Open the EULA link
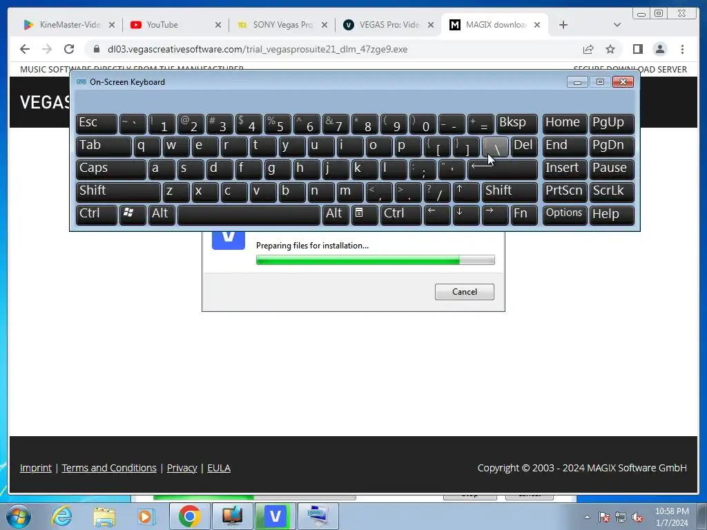The width and height of the screenshot is (707, 530). 219,468
